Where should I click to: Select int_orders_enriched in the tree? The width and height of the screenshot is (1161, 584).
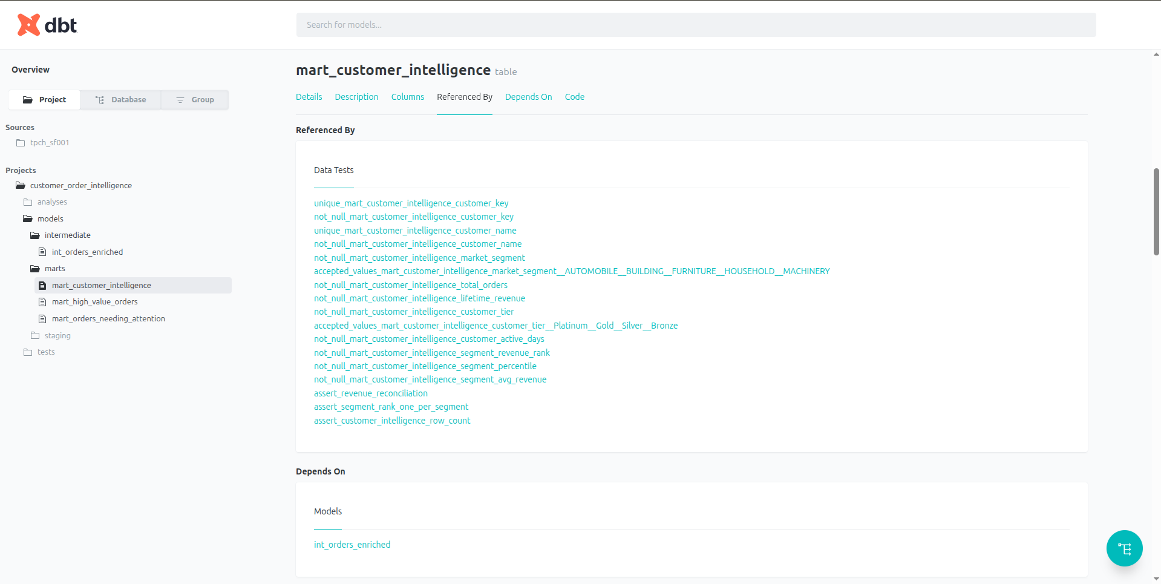click(87, 252)
